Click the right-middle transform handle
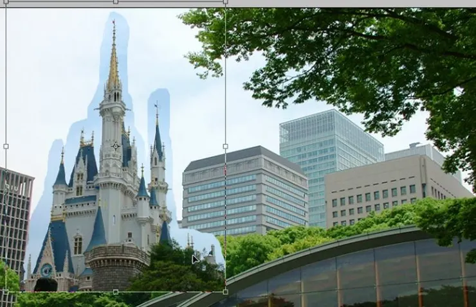The height and width of the screenshot is (307, 476). point(225,146)
